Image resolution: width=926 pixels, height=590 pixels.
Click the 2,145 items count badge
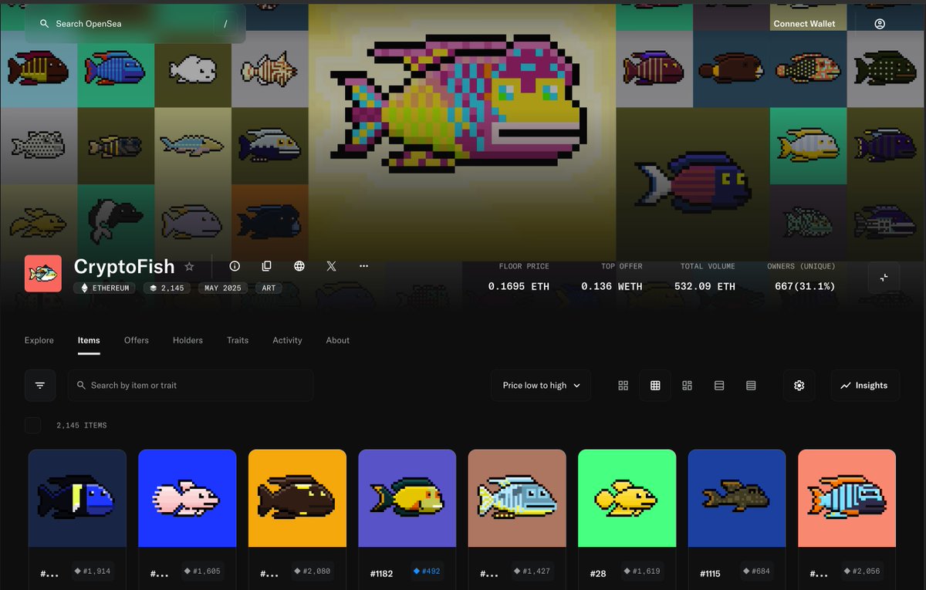click(167, 288)
